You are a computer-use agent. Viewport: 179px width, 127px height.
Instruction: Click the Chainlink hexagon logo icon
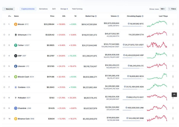coord(16,108)
